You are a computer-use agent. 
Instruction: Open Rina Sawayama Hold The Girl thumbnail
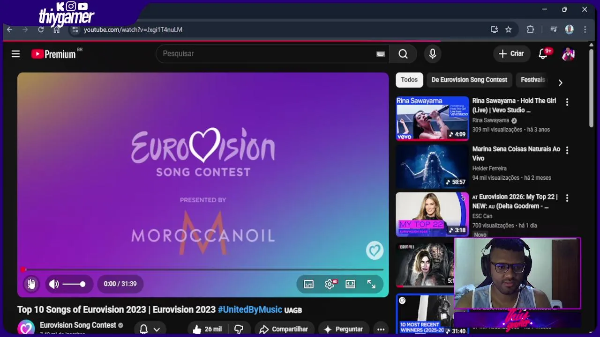[432, 118]
